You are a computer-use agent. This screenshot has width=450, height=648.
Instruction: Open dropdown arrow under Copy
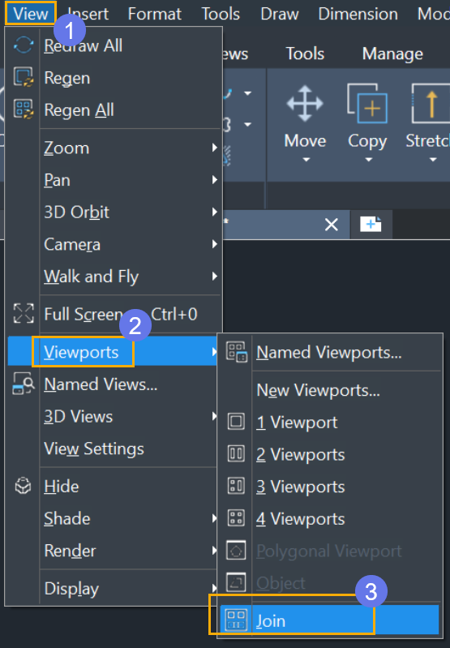369,160
